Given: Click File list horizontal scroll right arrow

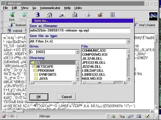Looking at the screenshot, I should pyautogui.click(x=125, y=83).
